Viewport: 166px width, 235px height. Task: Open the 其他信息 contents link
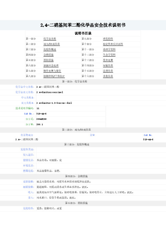click(108, 76)
